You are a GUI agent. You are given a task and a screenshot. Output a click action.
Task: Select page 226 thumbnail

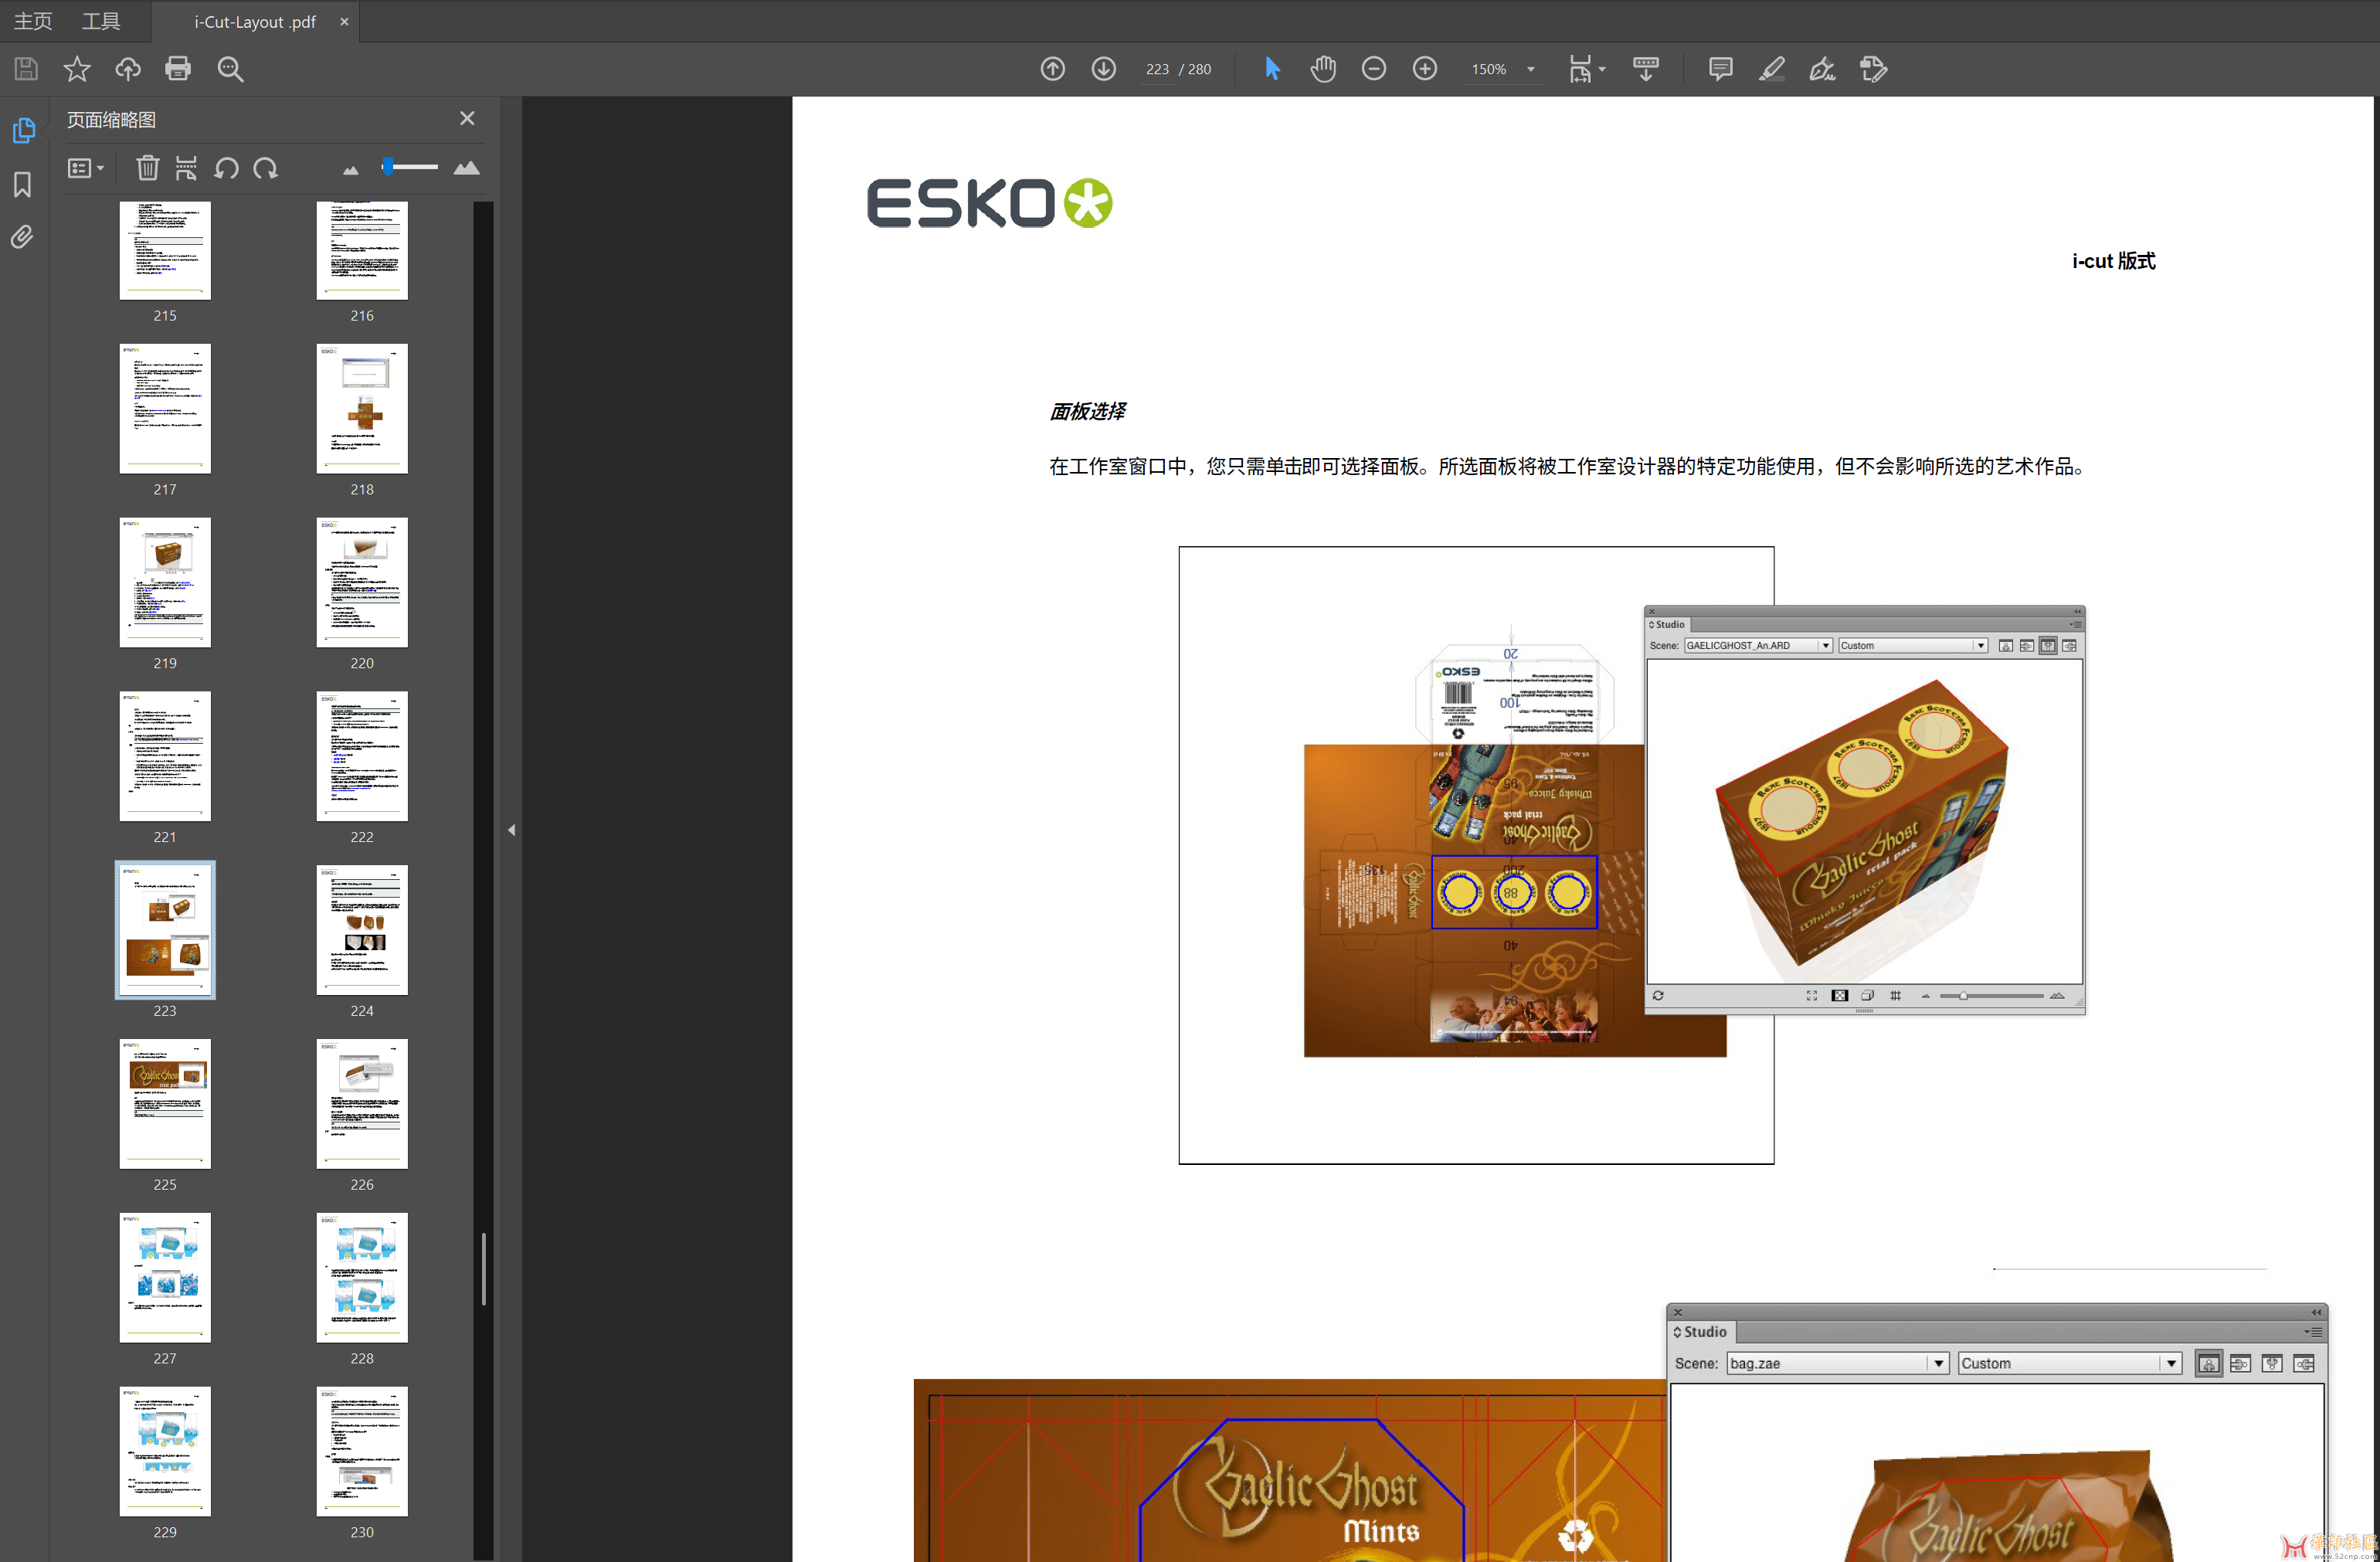(362, 1104)
